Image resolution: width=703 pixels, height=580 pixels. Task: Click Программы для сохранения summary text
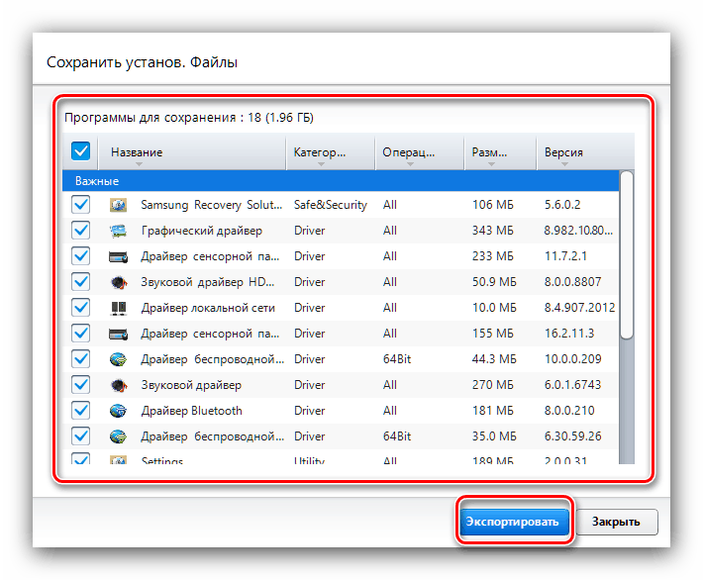point(189,118)
